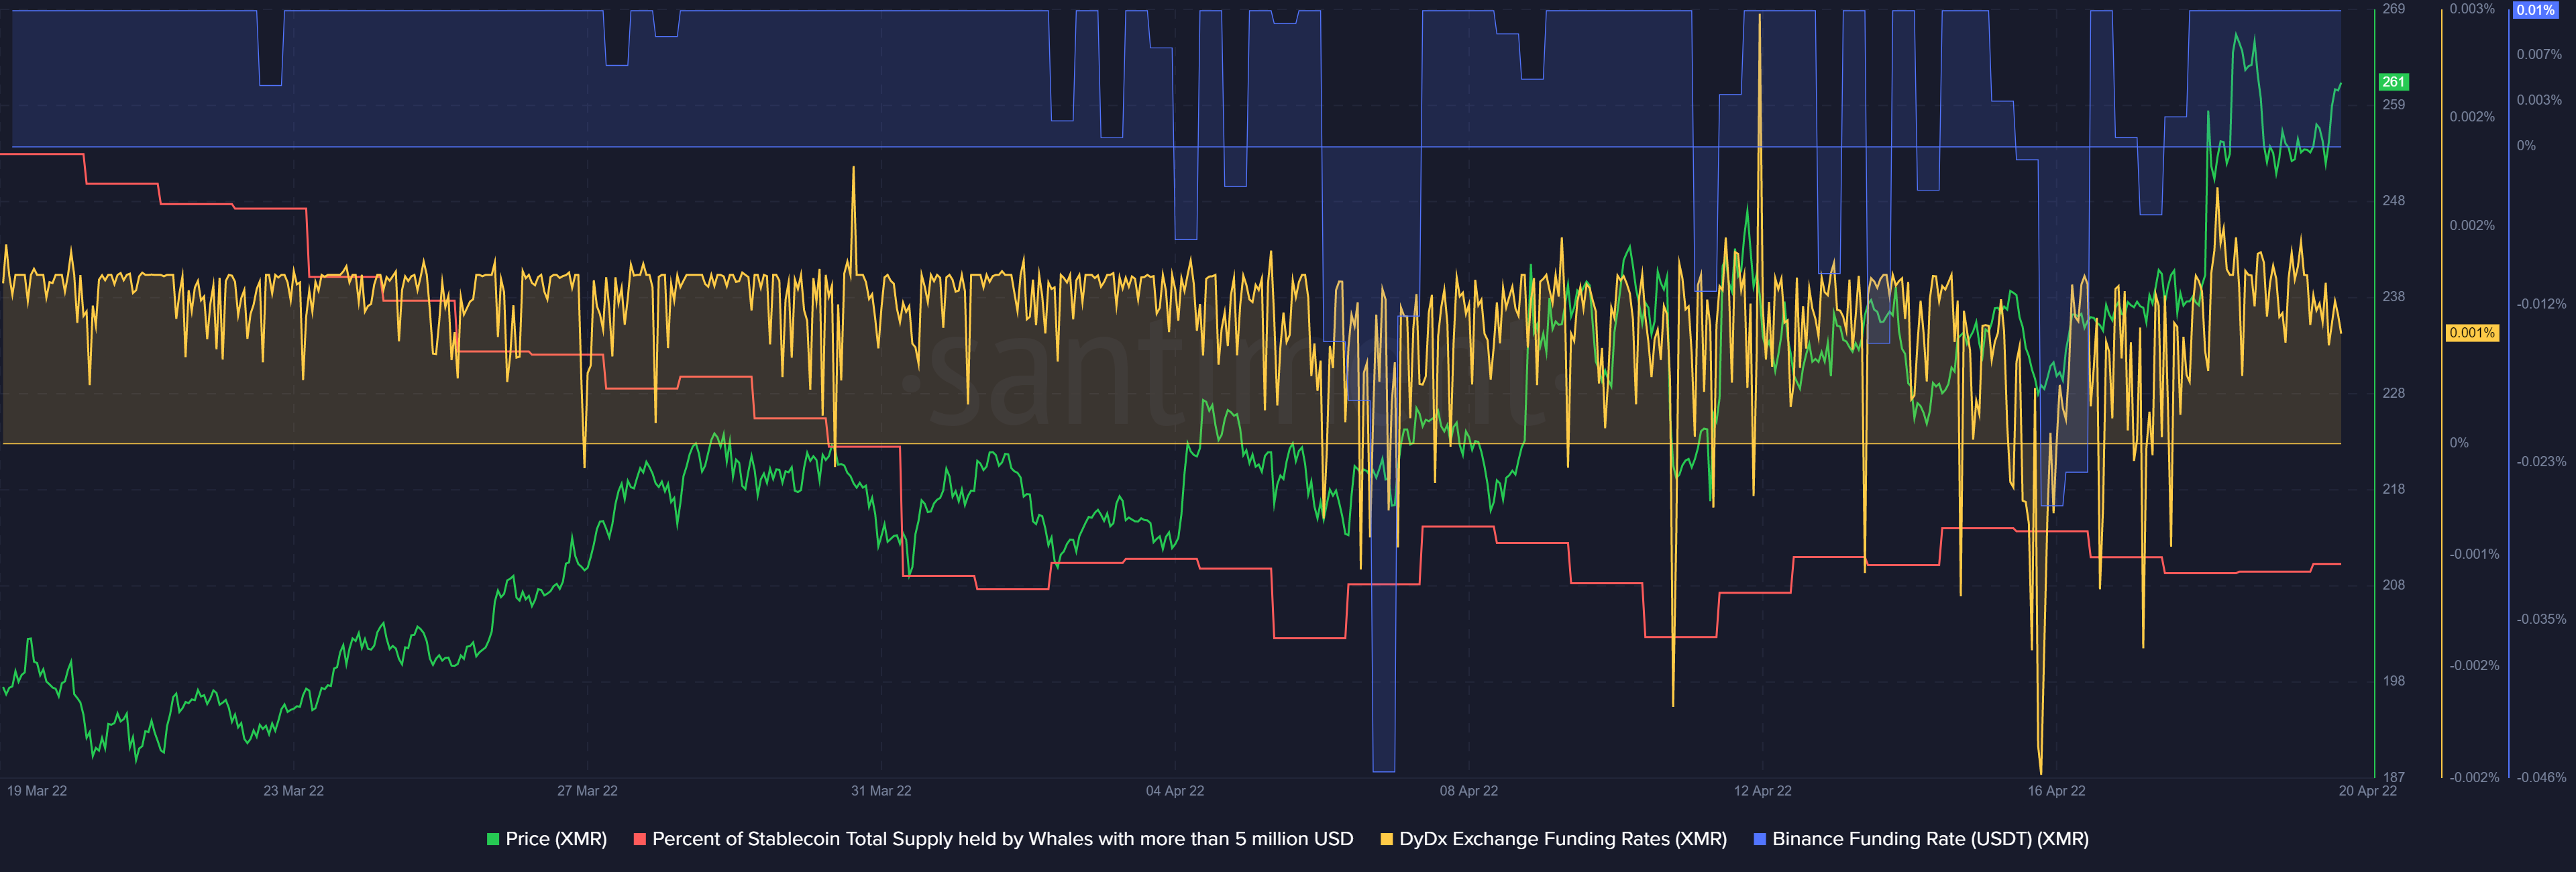
Task: Click the red square legend marker
Action: coord(640,839)
